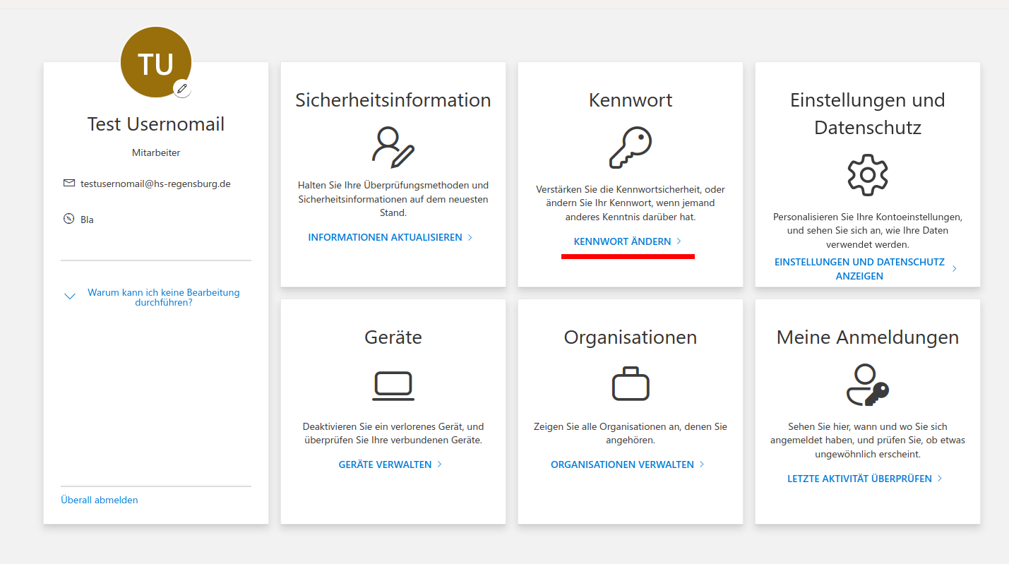Click the pencil edit icon on the avatar
1009x564 pixels.
pyautogui.click(x=182, y=88)
